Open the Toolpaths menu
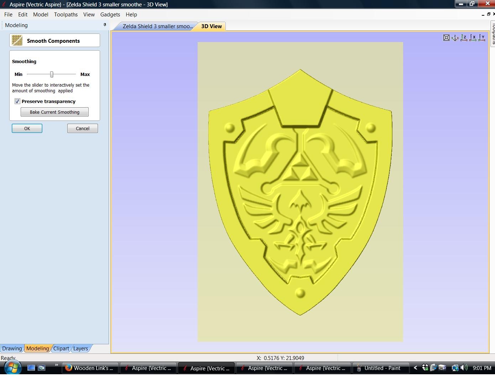Image resolution: width=495 pixels, height=381 pixels. pyautogui.click(x=66, y=15)
